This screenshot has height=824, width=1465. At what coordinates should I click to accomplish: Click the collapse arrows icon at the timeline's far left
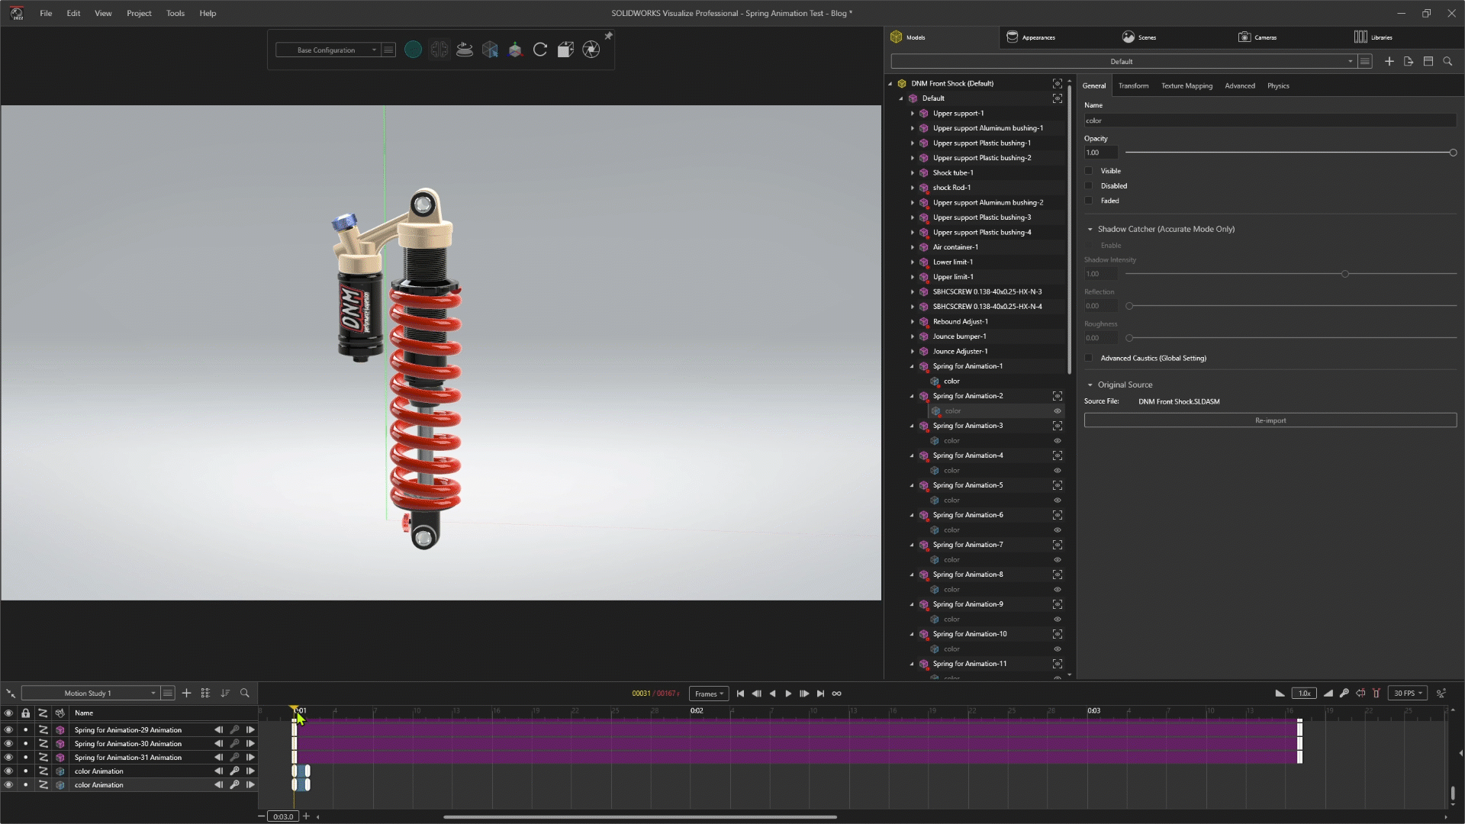[11, 693]
